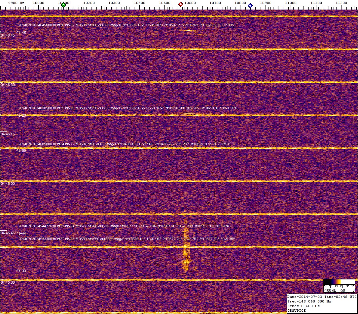
Task: Click the 04:46:30 time label
Action: click(8, 85)
